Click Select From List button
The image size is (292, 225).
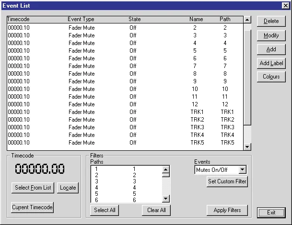33,188
